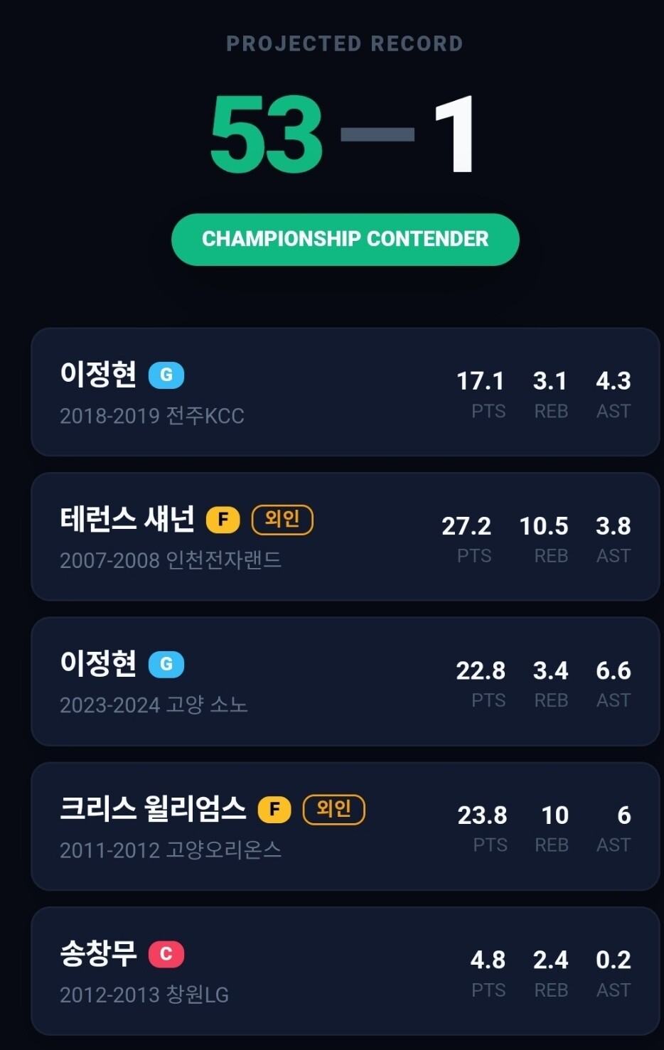Click the yellow F badge next to 테런스 섀넌
Image resolution: width=664 pixels, height=1050 pixels.
tap(223, 520)
